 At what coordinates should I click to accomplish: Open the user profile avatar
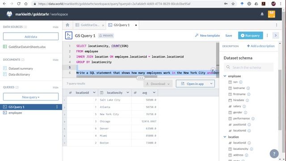click(271, 14)
